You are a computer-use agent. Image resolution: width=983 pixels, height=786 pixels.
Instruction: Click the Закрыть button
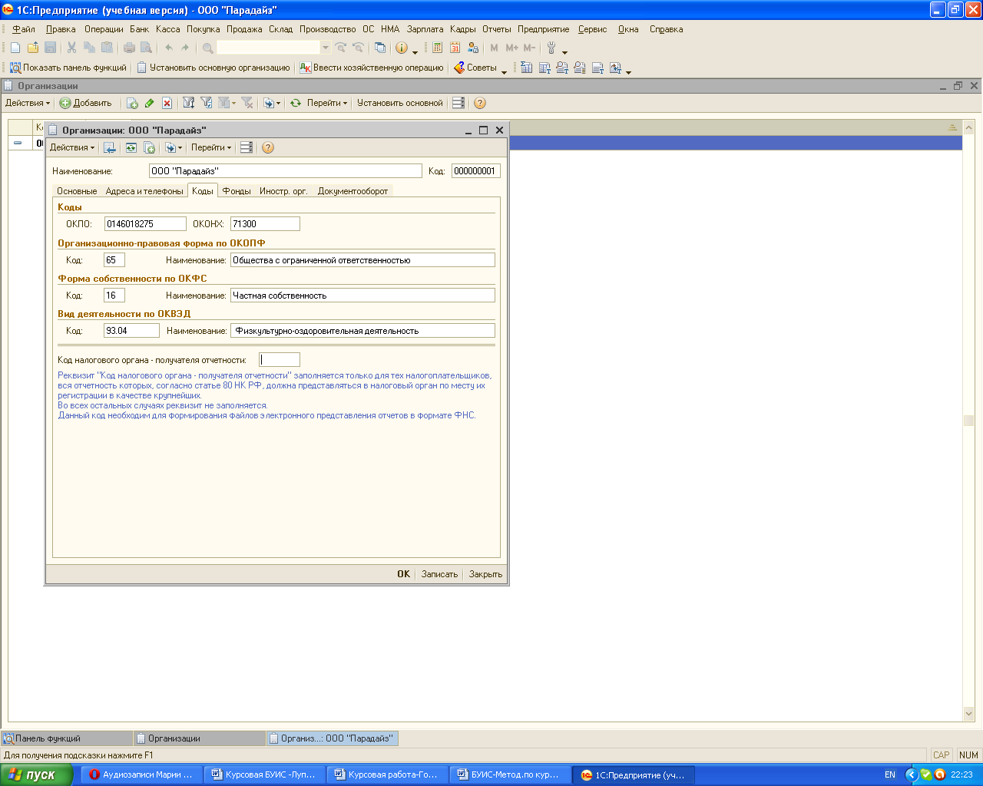[485, 574]
